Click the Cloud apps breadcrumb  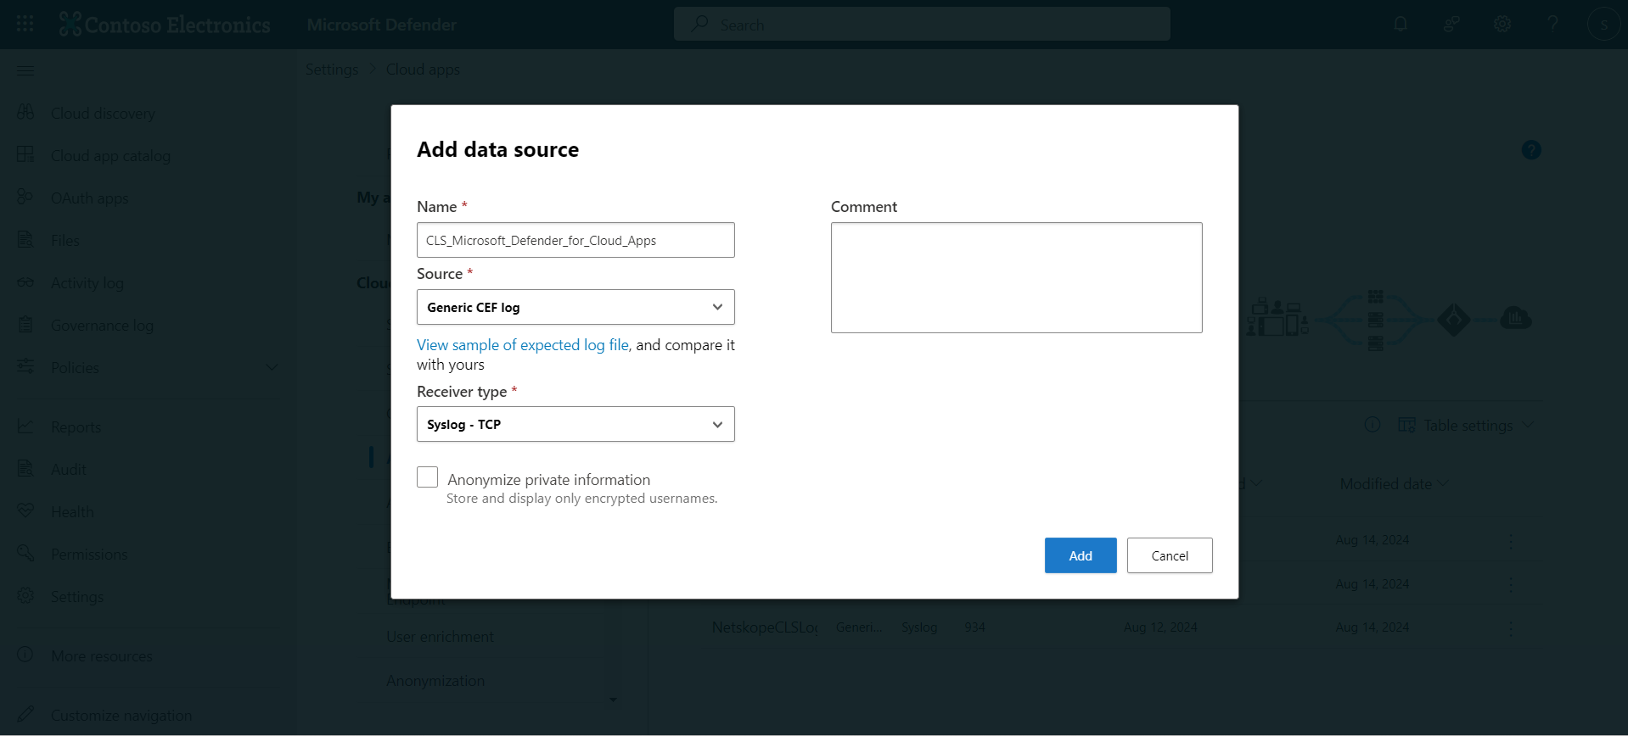pyautogui.click(x=423, y=70)
